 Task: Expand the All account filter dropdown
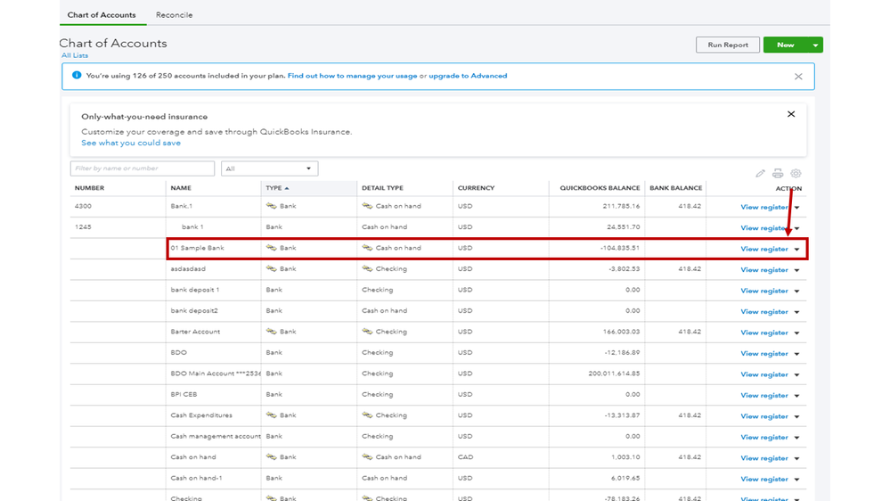coord(269,168)
